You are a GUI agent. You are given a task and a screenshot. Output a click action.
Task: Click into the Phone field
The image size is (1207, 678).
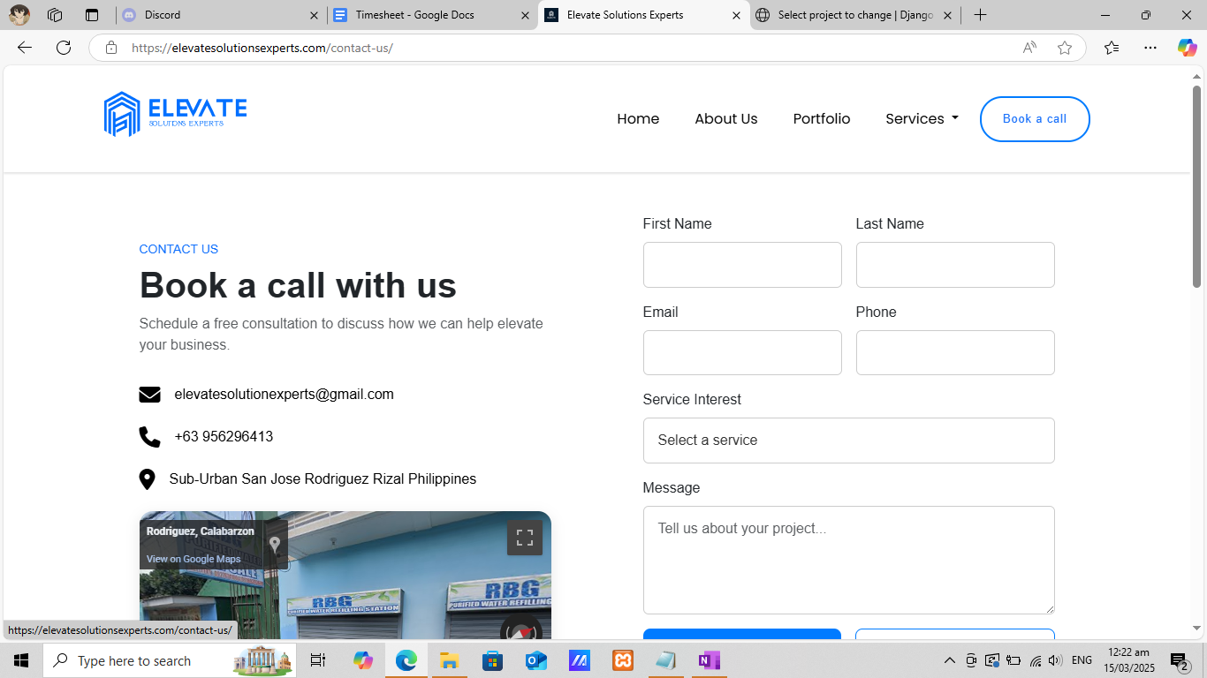tap(955, 352)
